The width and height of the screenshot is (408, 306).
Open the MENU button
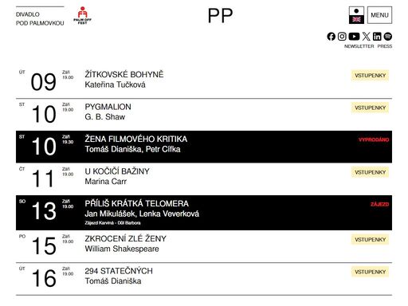tap(379, 15)
